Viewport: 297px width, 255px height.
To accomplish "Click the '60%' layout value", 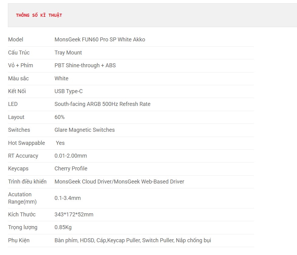I will [x=60, y=117].
